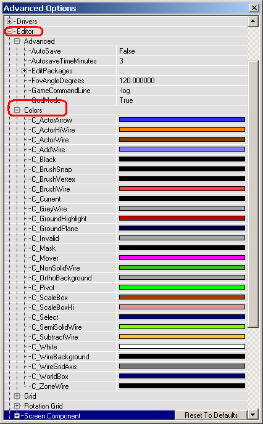The width and height of the screenshot is (263, 424).
Task: Select the GameCommandLine -log value
Action: pyautogui.click(x=125, y=91)
